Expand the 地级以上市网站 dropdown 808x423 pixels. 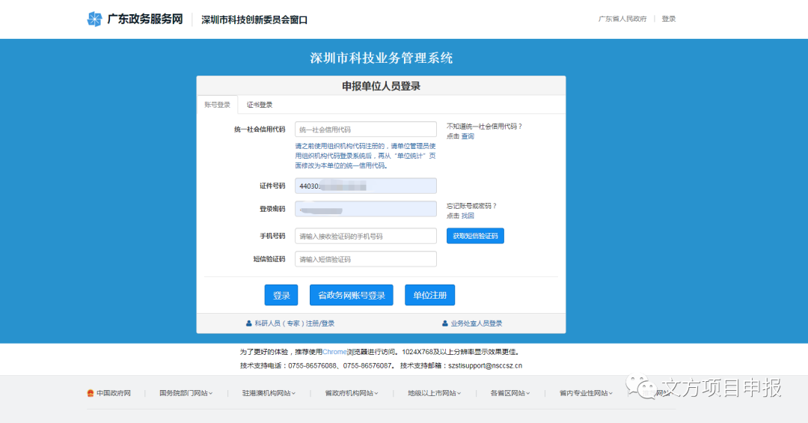click(434, 393)
